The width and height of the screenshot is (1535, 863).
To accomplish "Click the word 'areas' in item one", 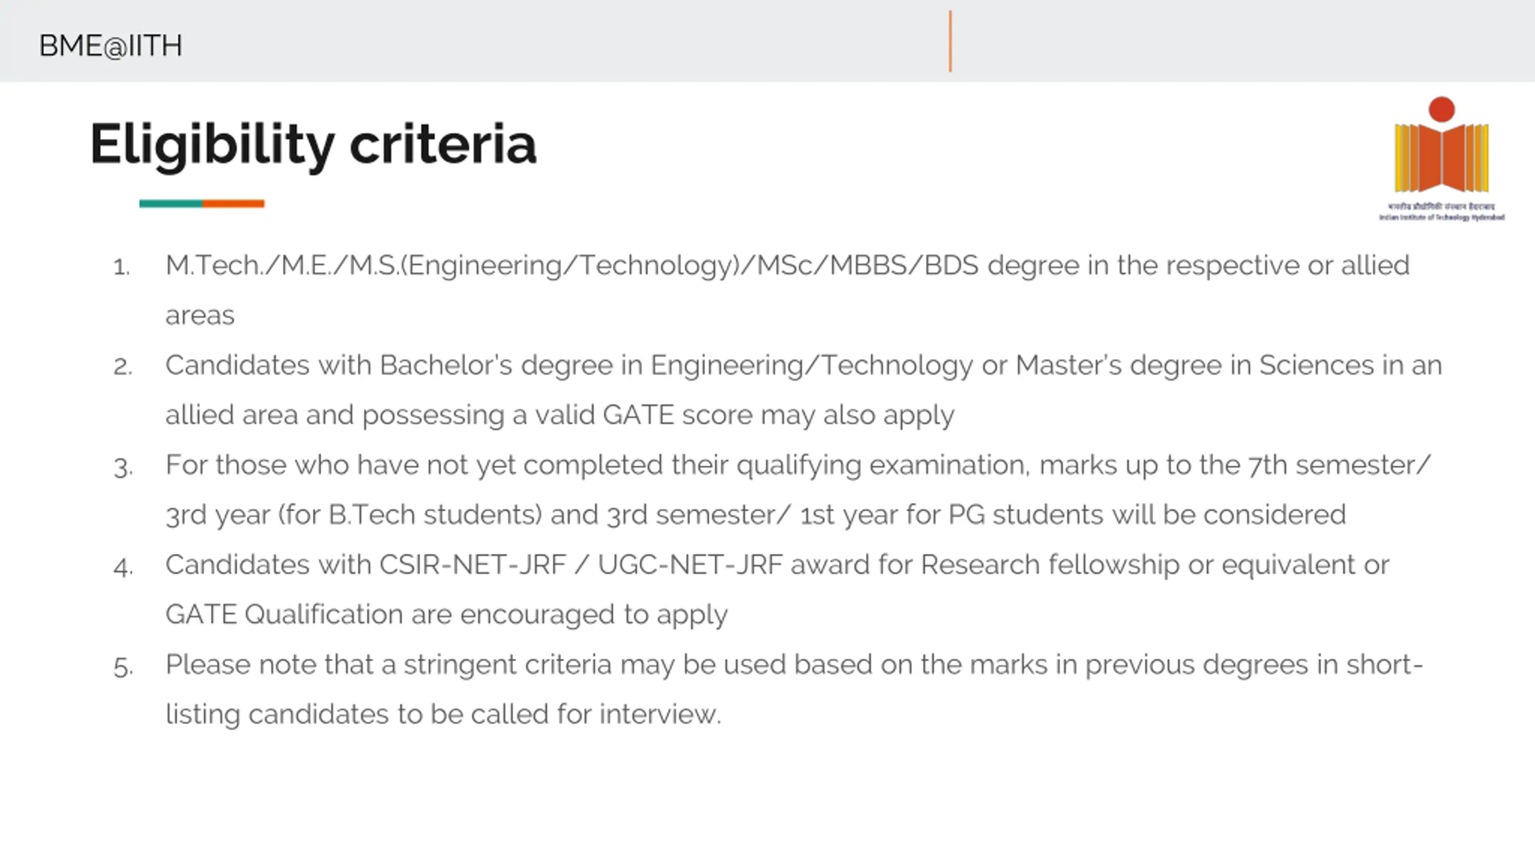I will tap(200, 316).
